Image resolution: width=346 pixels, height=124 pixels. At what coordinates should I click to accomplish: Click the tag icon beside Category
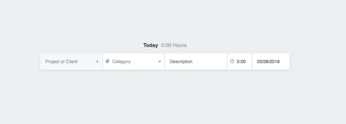coord(108,61)
